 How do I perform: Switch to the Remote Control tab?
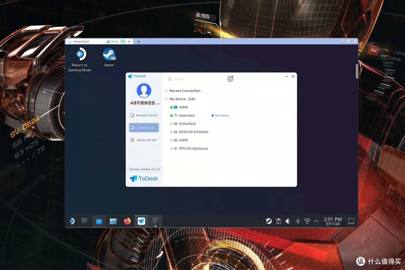[x=144, y=115]
